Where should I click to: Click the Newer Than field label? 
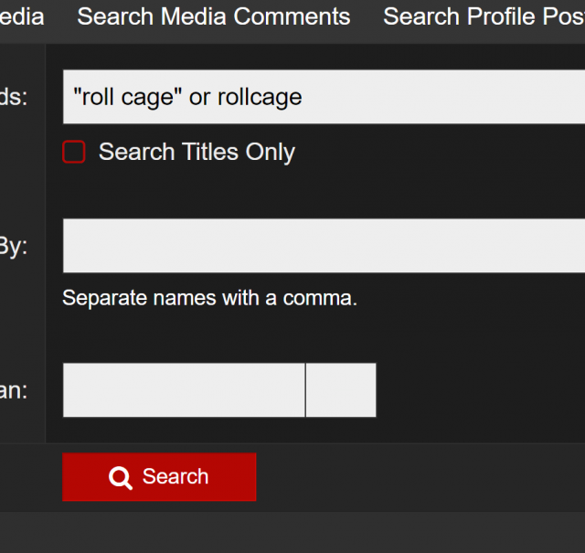14,390
